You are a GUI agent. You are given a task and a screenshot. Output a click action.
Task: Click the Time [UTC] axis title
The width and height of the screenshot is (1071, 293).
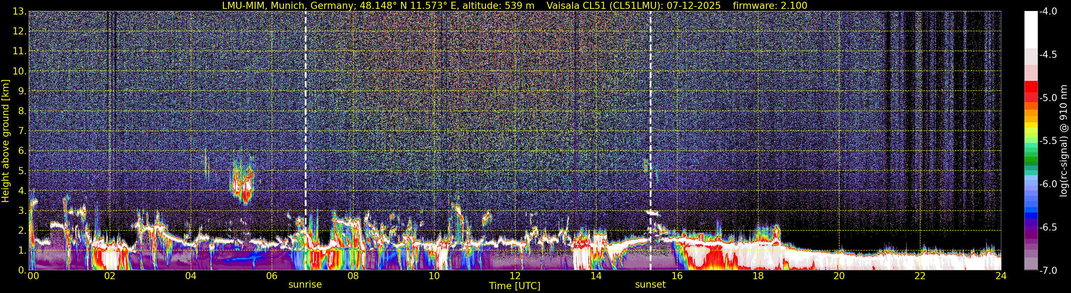[x=515, y=286]
